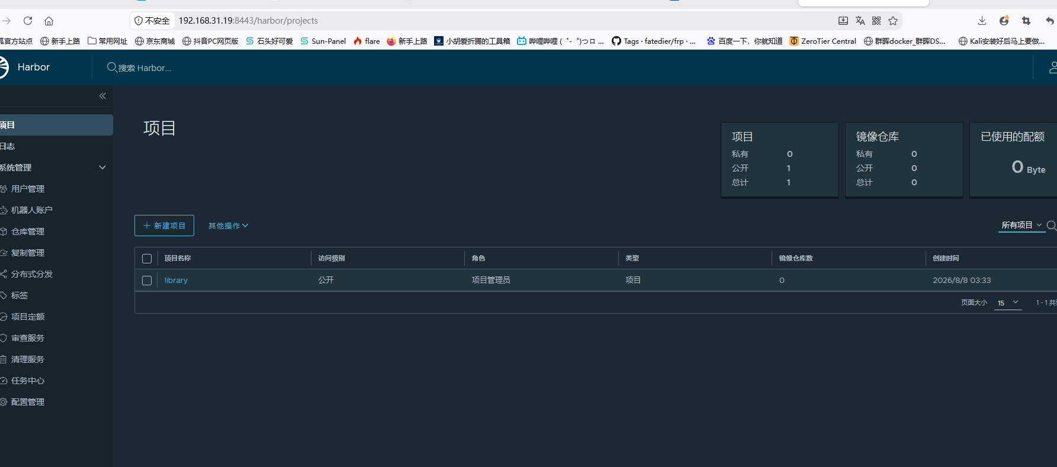Click the Harbor logo title
The height and width of the screenshot is (467, 1057).
tap(34, 67)
